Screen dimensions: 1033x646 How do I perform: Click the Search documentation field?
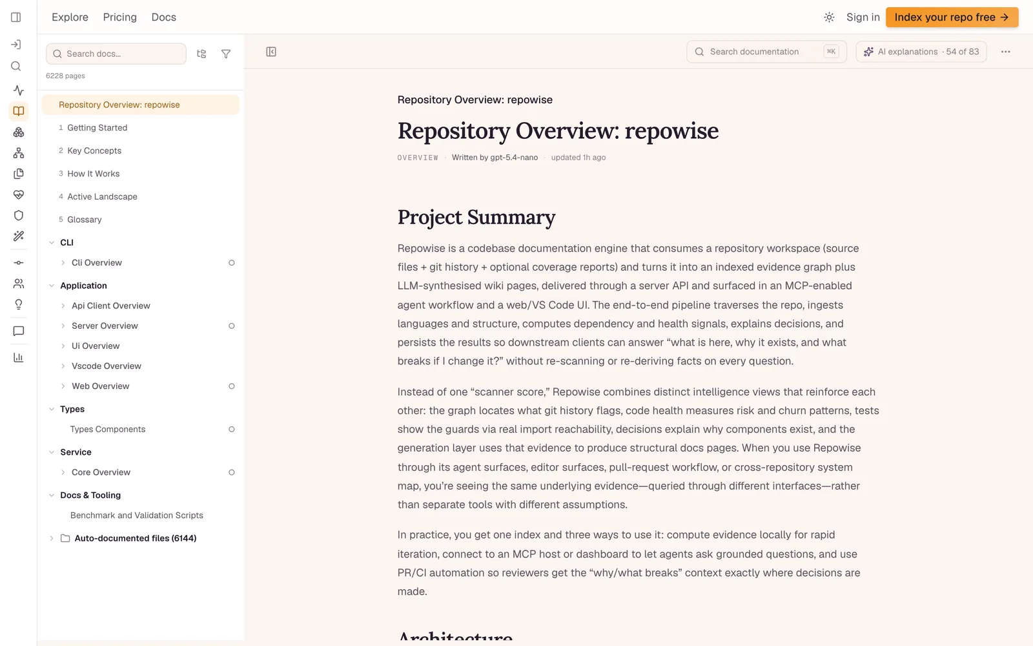click(x=766, y=52)
